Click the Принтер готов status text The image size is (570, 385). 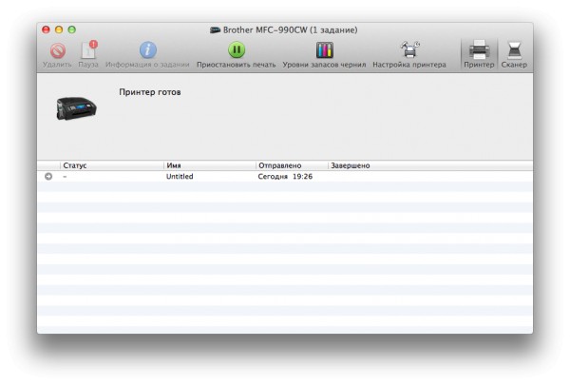click(150, 92)
